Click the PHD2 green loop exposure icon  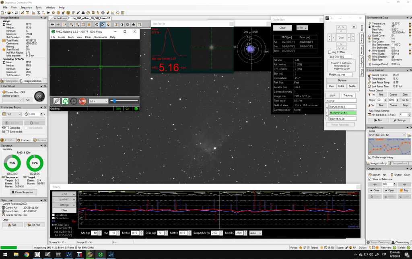[65, 101]
